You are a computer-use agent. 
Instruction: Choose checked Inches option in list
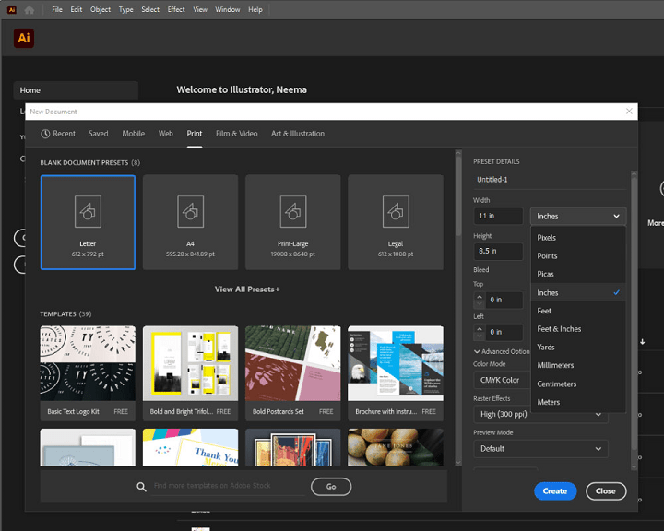[x=578, y=292]
